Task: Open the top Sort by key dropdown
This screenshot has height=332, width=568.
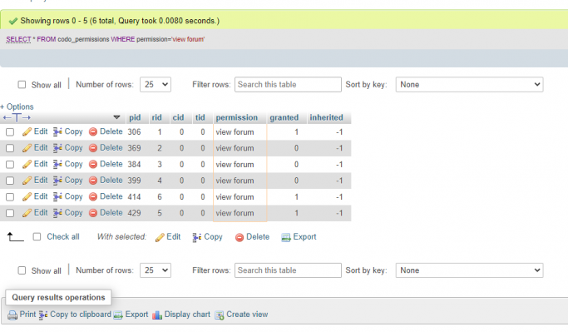Action: click(469, 84)
